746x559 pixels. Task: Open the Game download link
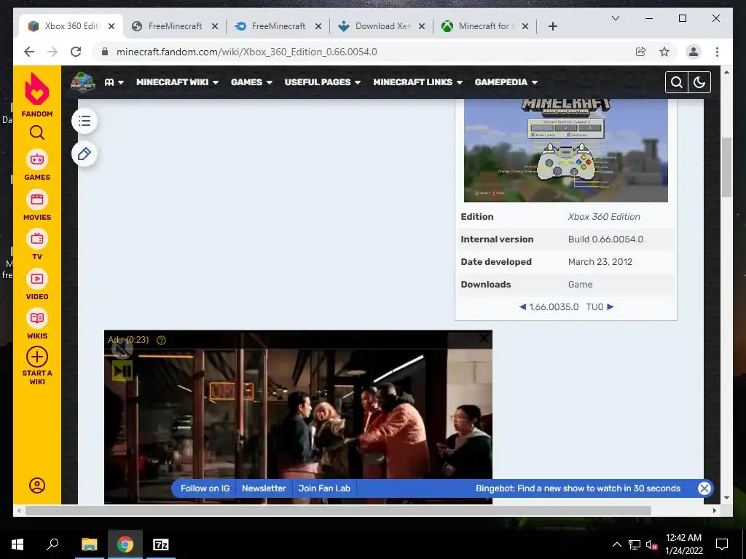pyautogui.click(x=580, y=285)
